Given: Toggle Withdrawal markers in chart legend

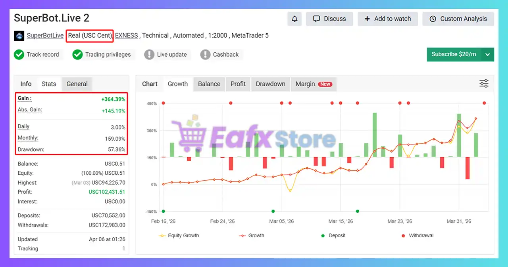Looking at the screenshot, I should click(x=417, y=235).
